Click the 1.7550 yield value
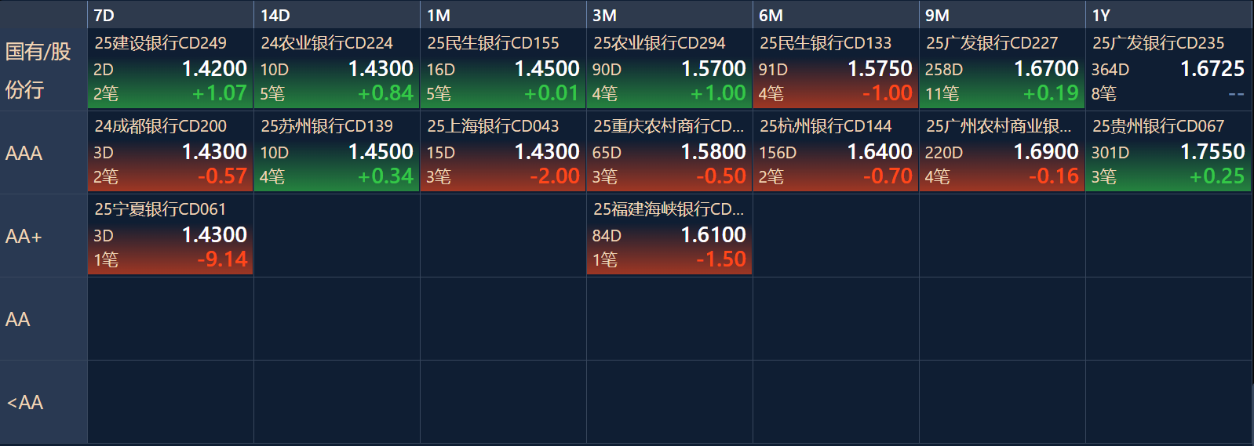This screenshot has height=446, width=1254. 1212,152
